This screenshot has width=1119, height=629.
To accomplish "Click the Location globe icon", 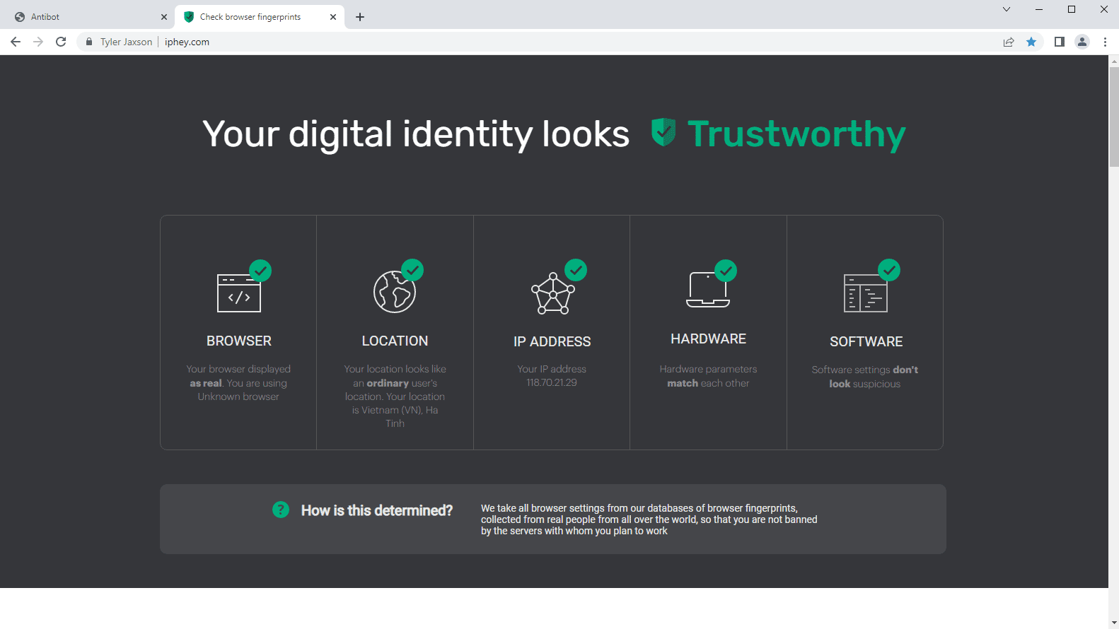I will click(x=395, y=291).
